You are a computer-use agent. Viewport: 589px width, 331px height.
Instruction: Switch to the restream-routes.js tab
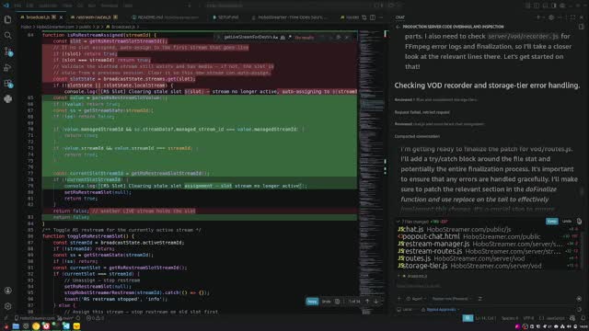pos(94,17)
